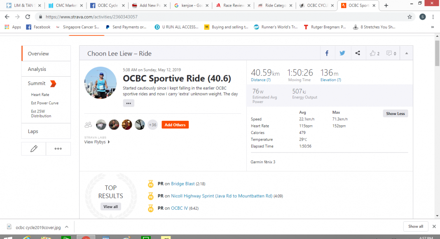Screen dimensions: 440x239
Task: Open the Chrome three-dot menu
Action: click(433, 17)
